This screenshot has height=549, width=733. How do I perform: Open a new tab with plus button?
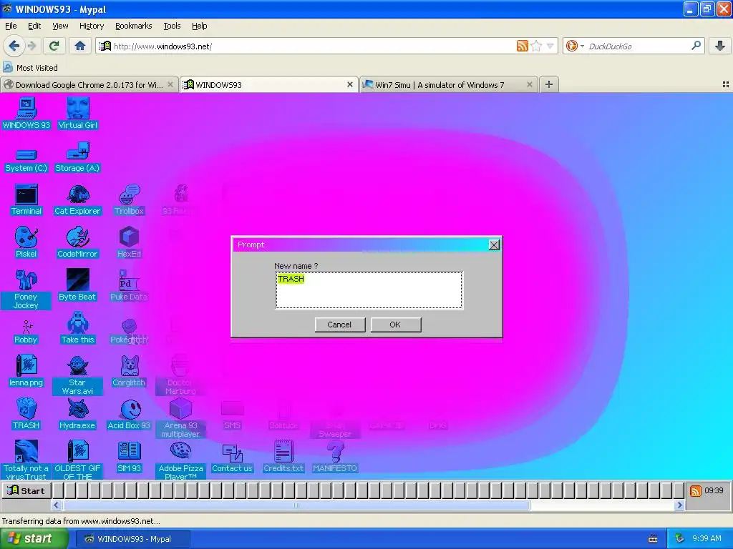[x=549, y=84]
